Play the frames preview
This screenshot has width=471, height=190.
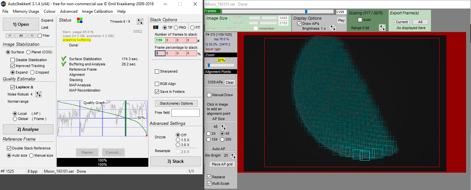pyautogui.click(x=341, y=20)
